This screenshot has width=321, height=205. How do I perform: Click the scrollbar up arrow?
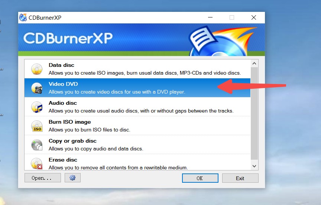pos(254,64)
